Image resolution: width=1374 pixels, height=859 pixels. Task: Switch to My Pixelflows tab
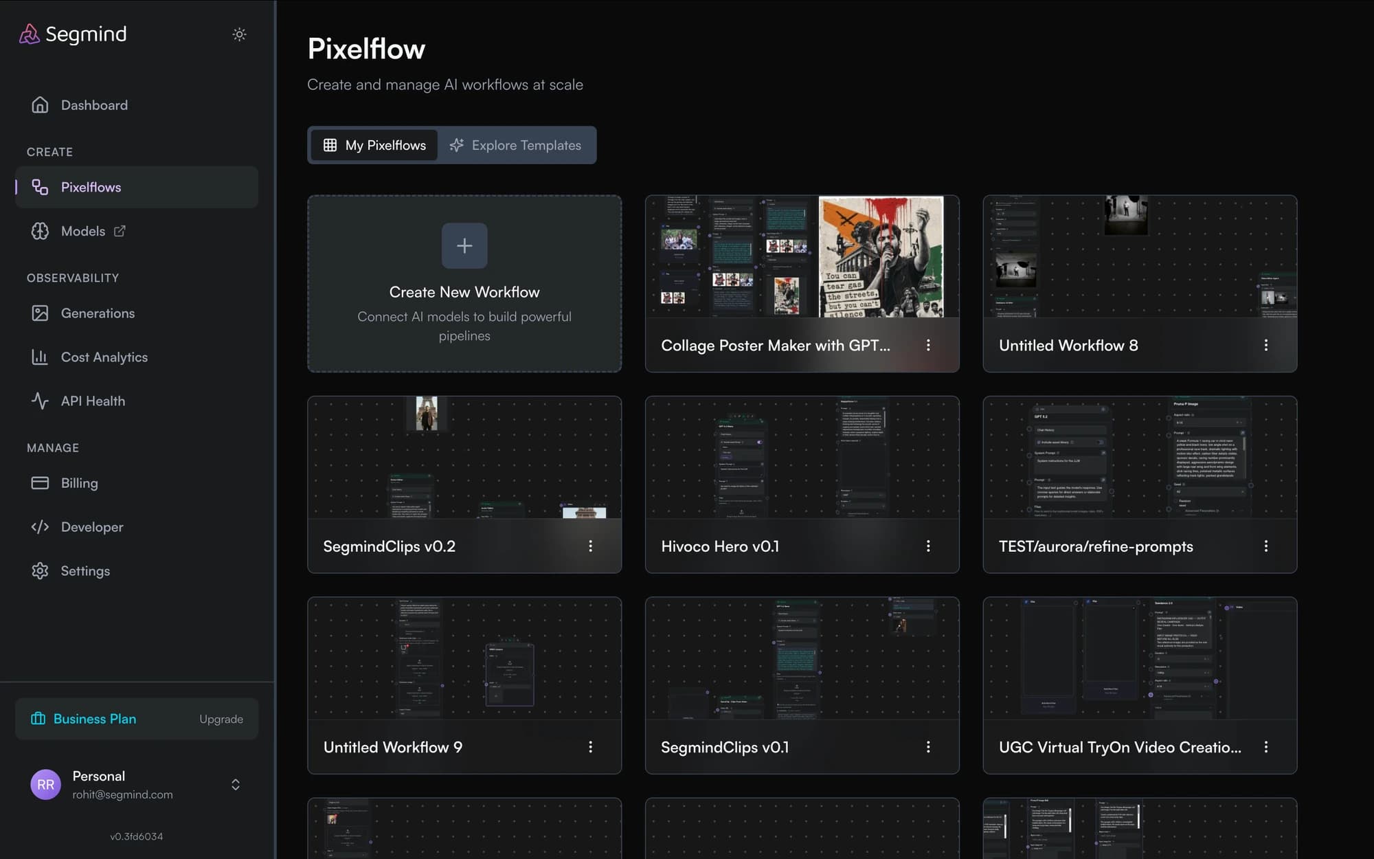point(374,145)
